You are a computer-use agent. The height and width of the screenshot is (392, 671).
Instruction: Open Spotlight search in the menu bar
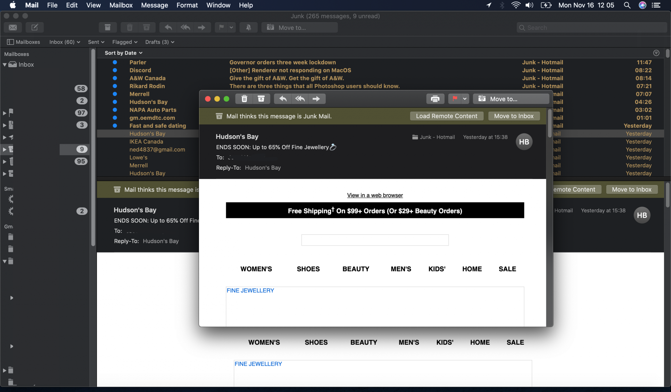pyautogui.click(x=627, y=5)
